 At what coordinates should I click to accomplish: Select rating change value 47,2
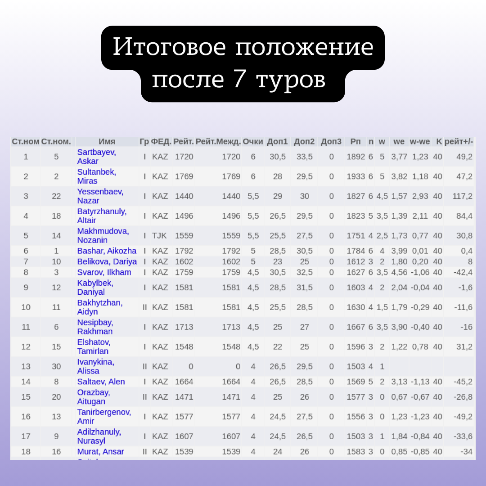pyautogui.click(x=464, y=176)
